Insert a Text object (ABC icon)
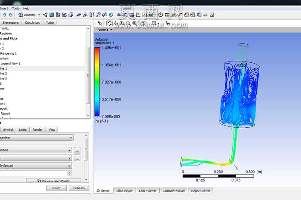Screen dimensions: 301x200 coord(79,15)
